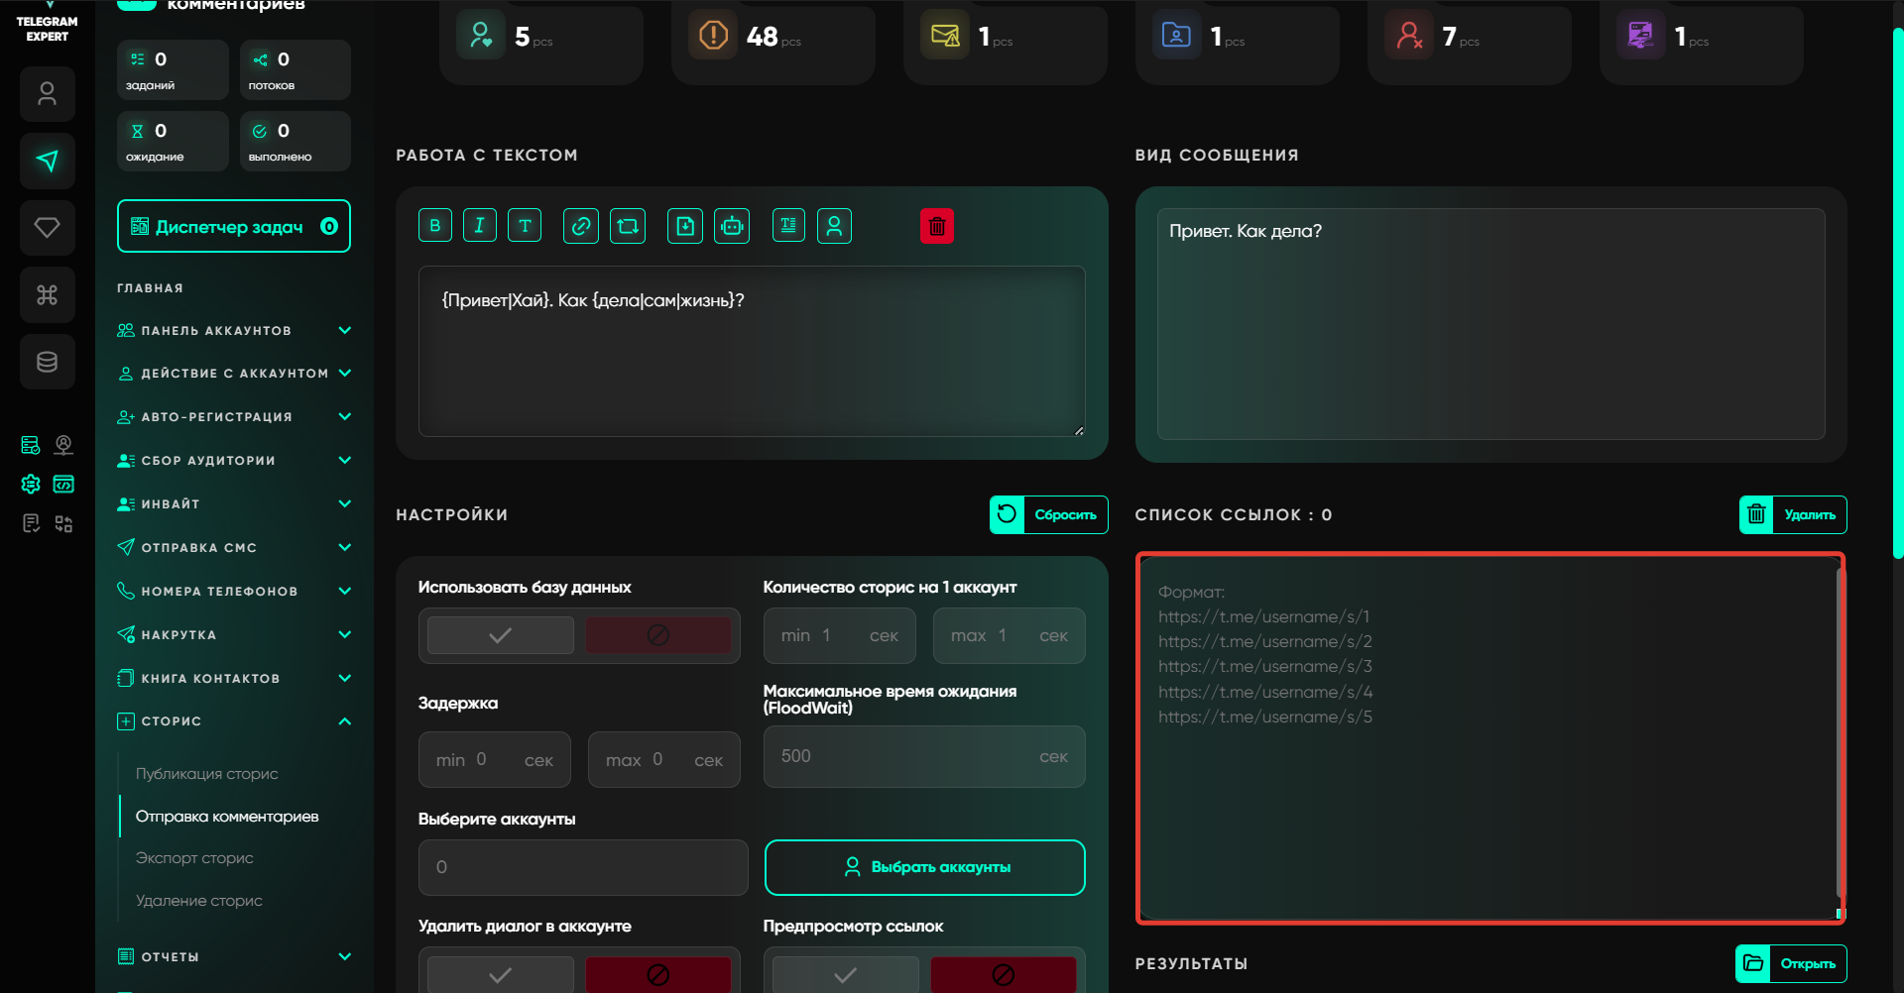Click the user profile icon in left sidebar

pos(47,94)
